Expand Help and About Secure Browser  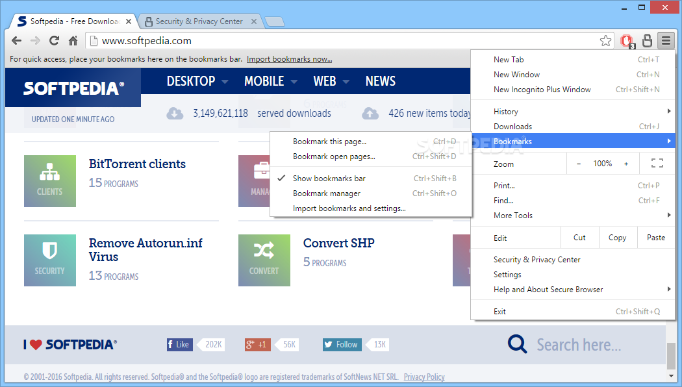(x=573, y=289)
